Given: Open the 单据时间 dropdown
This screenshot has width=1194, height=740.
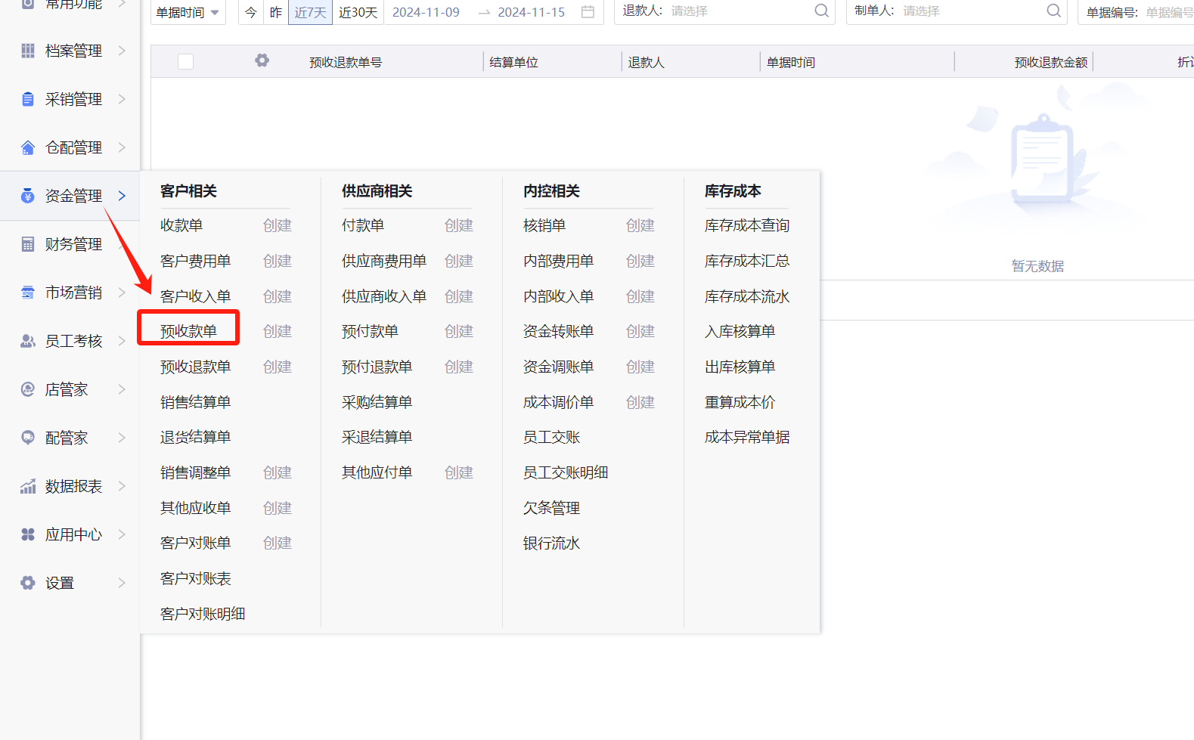Looking at the screenshot, I should click(188, 12).
